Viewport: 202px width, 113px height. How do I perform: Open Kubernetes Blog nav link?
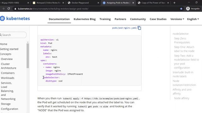tap(85, 19)
